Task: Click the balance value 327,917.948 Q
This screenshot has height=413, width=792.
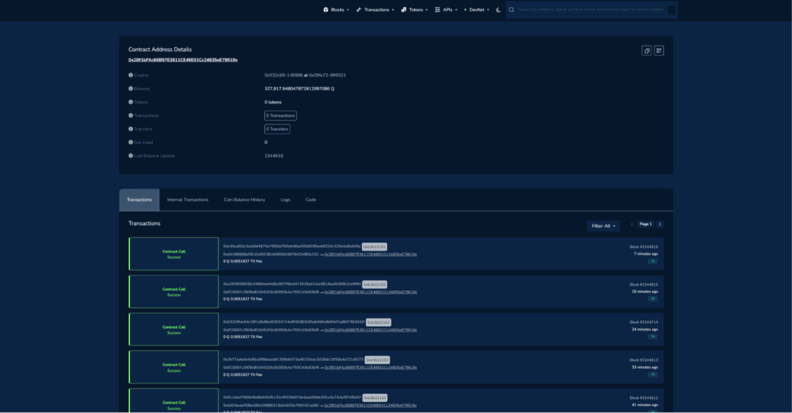Action: (x=299, y=89)
